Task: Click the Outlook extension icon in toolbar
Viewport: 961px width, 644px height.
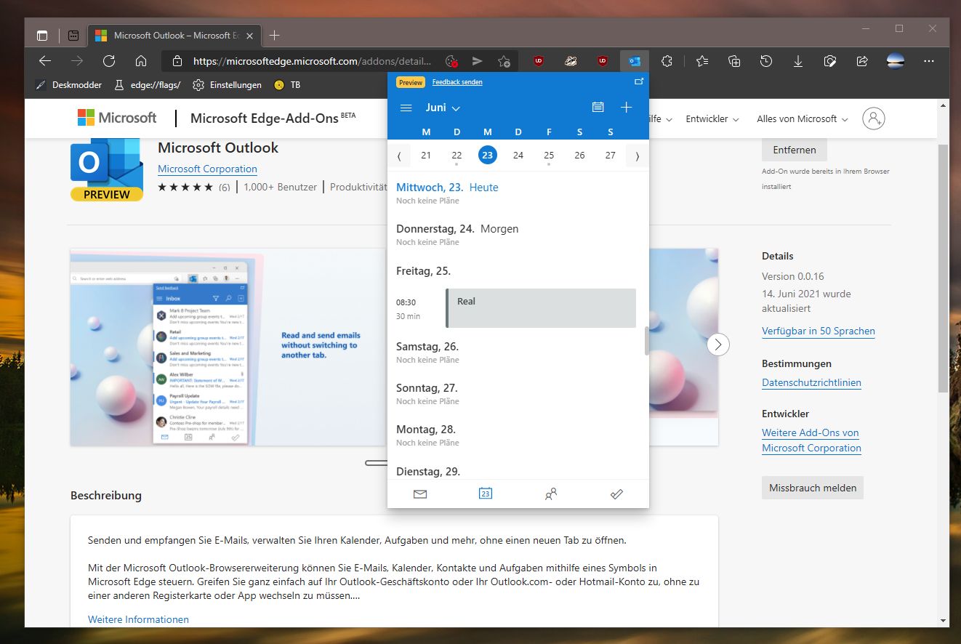Action: [x=635, y=61]
